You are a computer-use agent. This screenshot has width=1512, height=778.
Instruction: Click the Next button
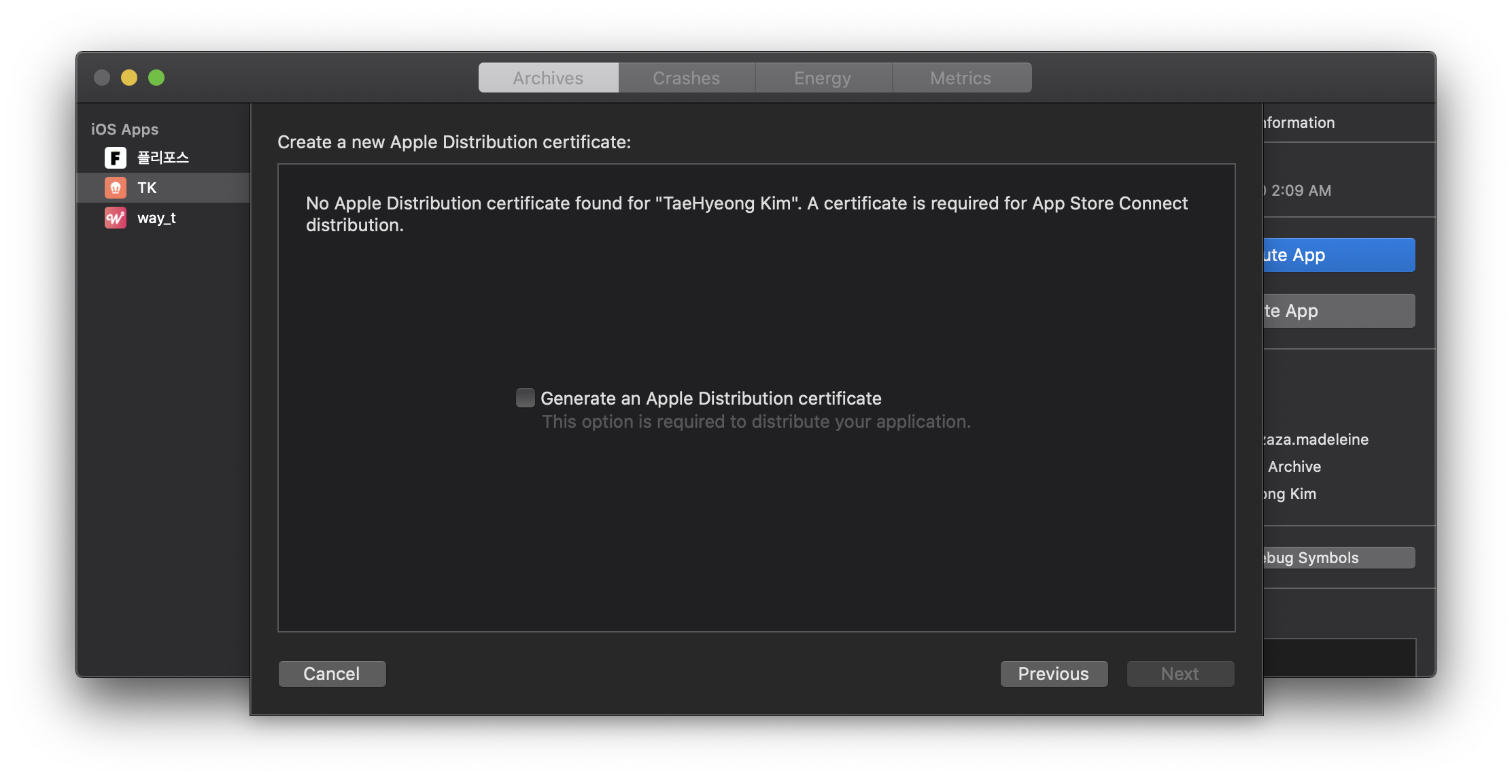[x=1180, y=673]
